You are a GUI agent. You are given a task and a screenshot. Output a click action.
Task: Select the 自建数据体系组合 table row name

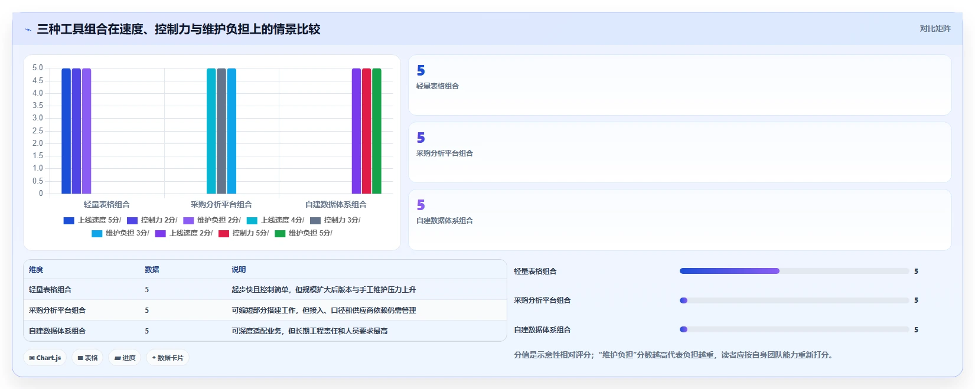[57, 331]
